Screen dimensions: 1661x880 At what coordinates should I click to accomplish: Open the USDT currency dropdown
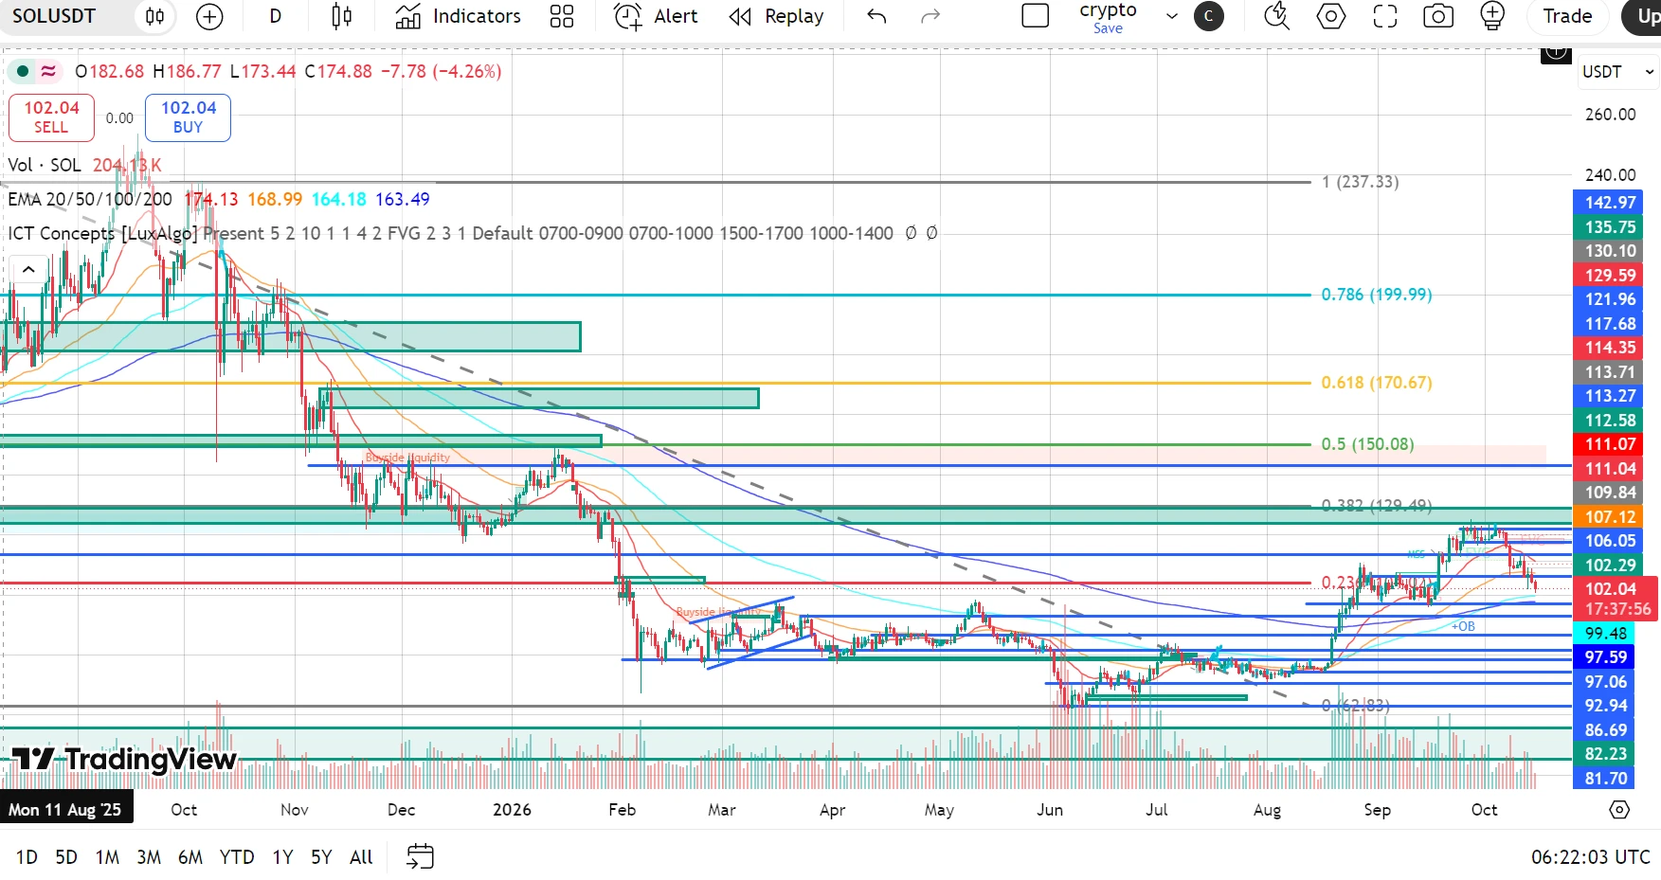coord(1617,72)
